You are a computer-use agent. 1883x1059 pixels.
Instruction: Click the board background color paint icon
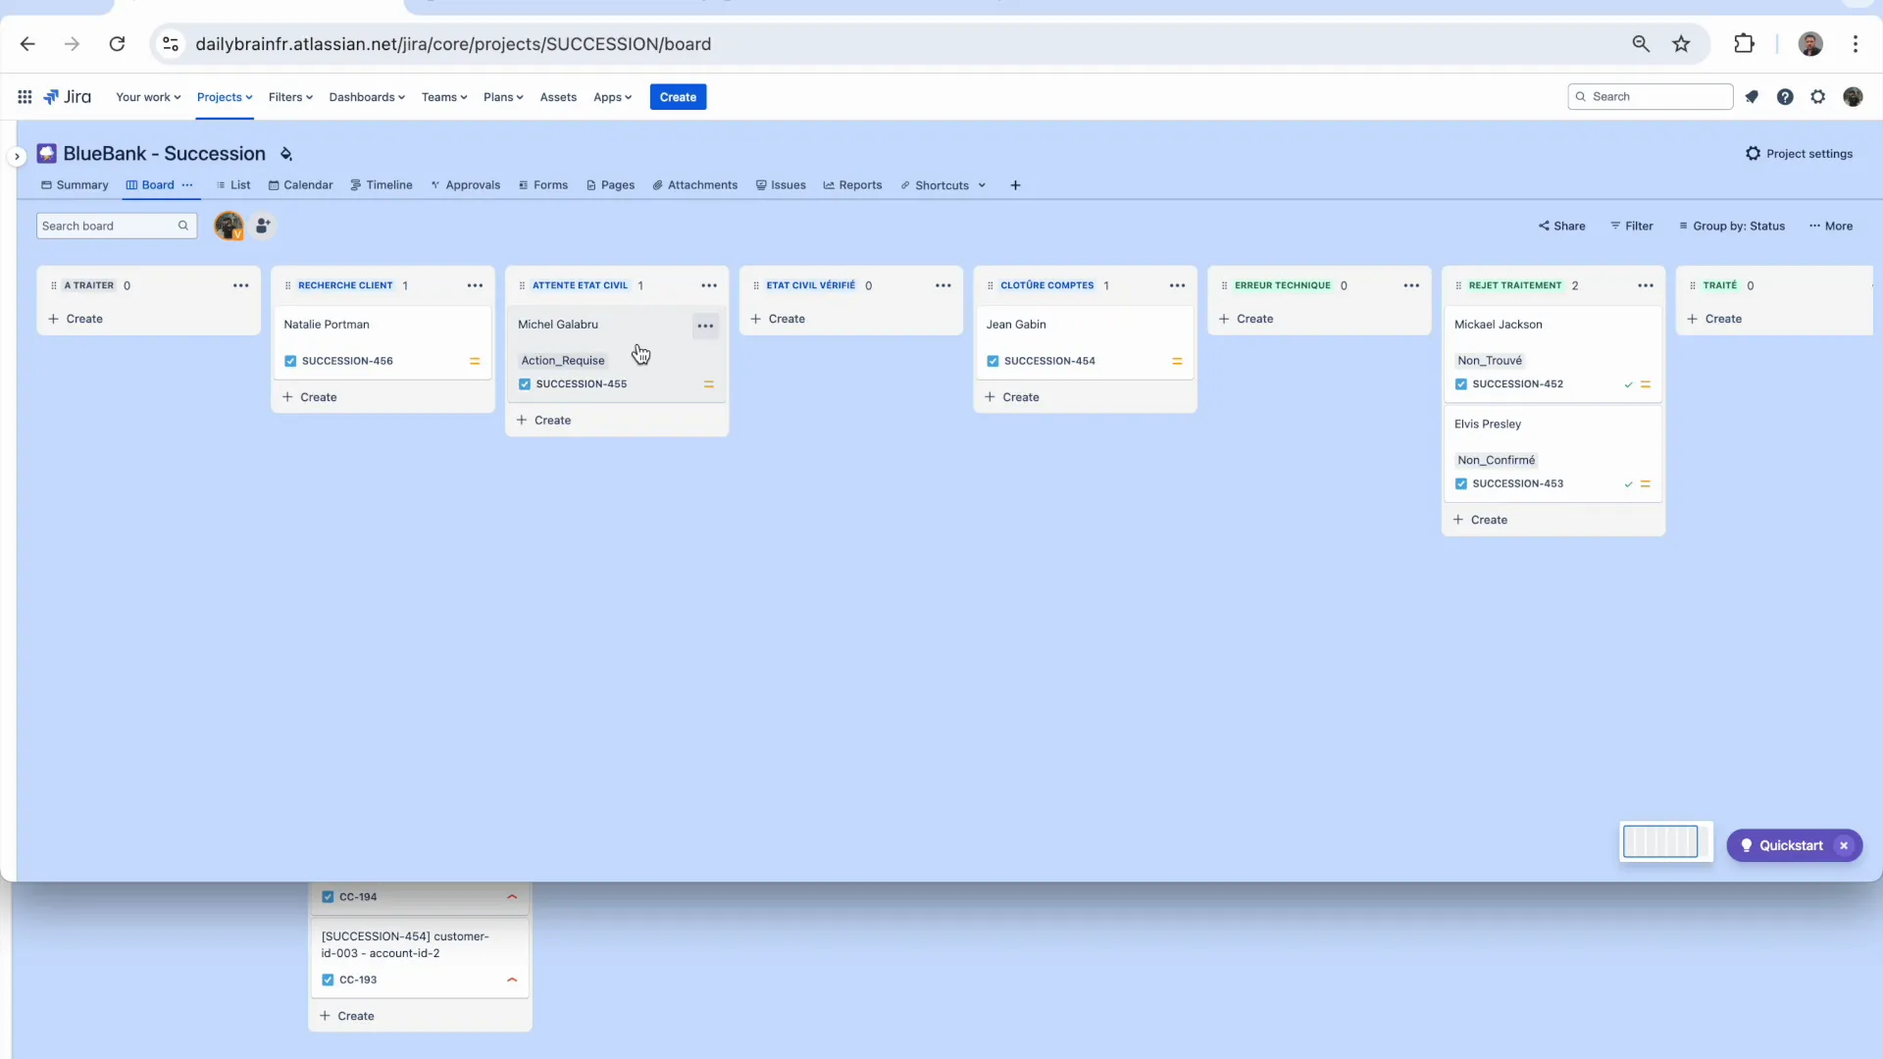286,154
